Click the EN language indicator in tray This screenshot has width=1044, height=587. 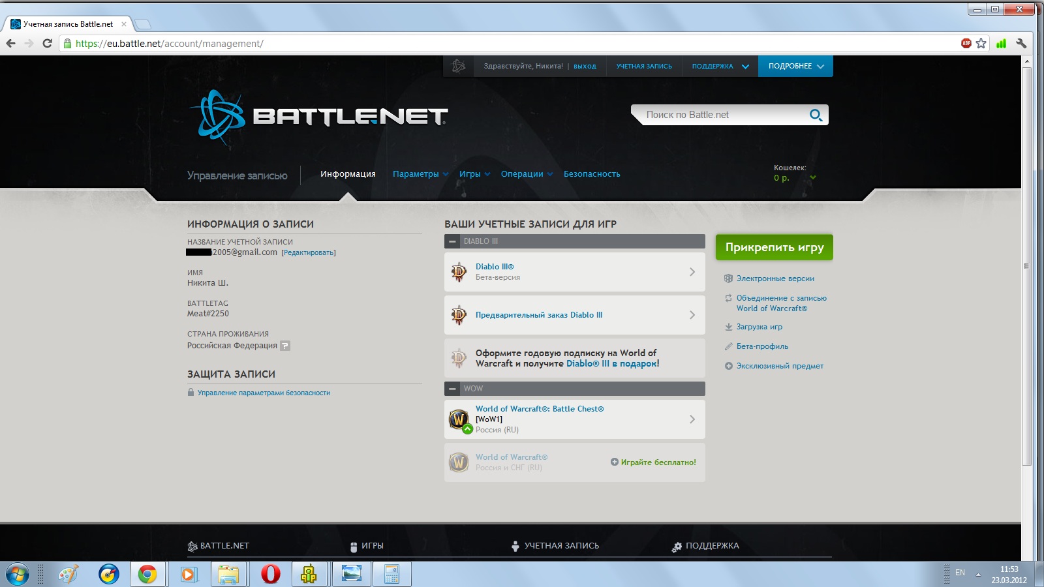pos(960,573)
